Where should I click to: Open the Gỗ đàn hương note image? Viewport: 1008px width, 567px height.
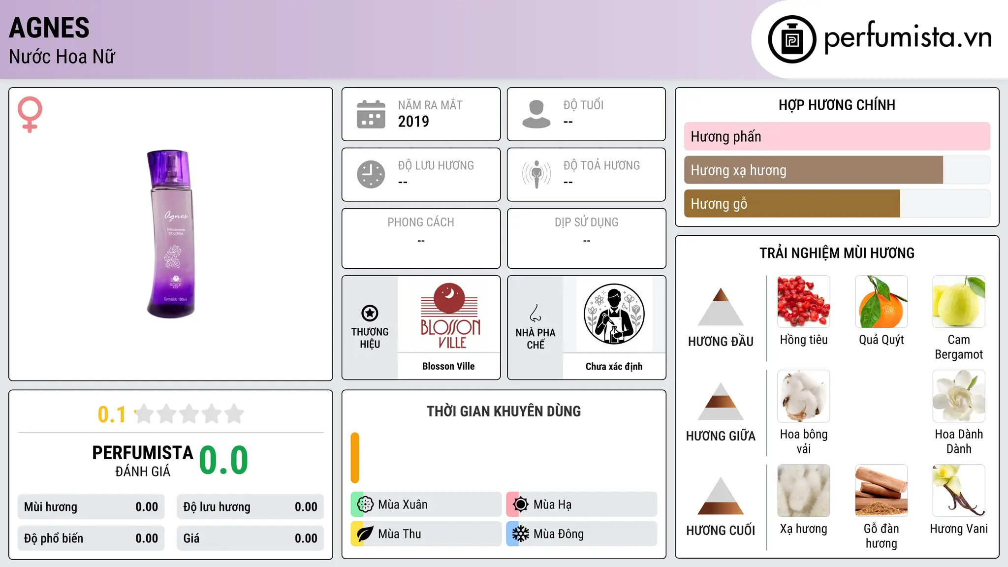point(882,491)
